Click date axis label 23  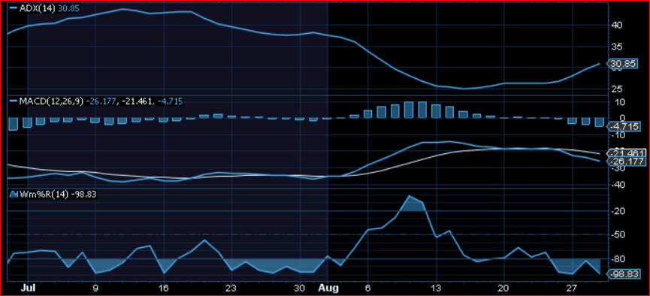pos(231,288)
